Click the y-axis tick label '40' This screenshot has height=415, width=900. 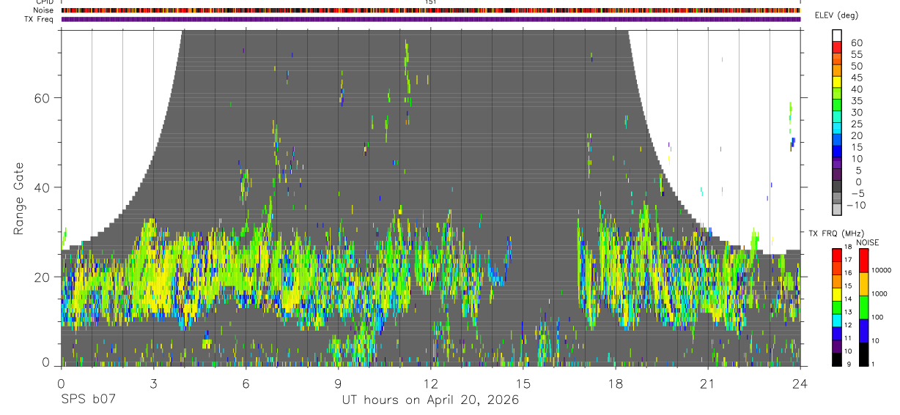pyautogui.click(x=44, y=187)
